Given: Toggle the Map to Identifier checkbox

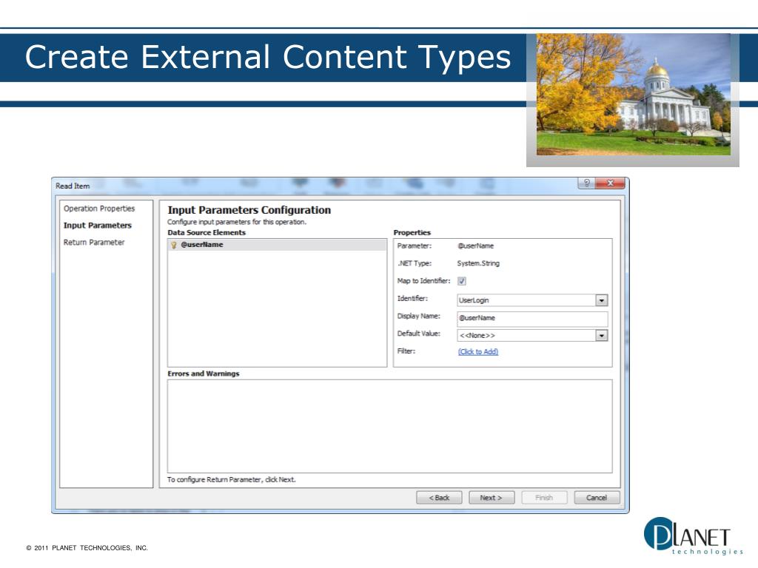Looking at the screenshot, I should [462, 281].
